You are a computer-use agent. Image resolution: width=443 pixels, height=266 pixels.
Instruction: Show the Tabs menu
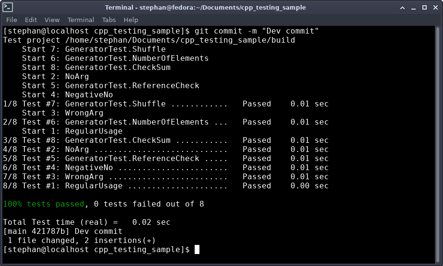click(109, 20)
